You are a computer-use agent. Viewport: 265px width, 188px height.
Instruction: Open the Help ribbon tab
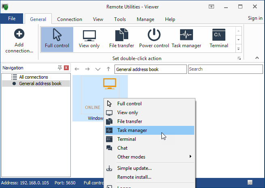point(170,19)
